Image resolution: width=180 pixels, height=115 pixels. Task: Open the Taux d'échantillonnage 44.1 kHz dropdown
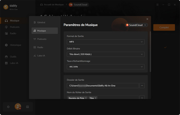click(106, 67)
